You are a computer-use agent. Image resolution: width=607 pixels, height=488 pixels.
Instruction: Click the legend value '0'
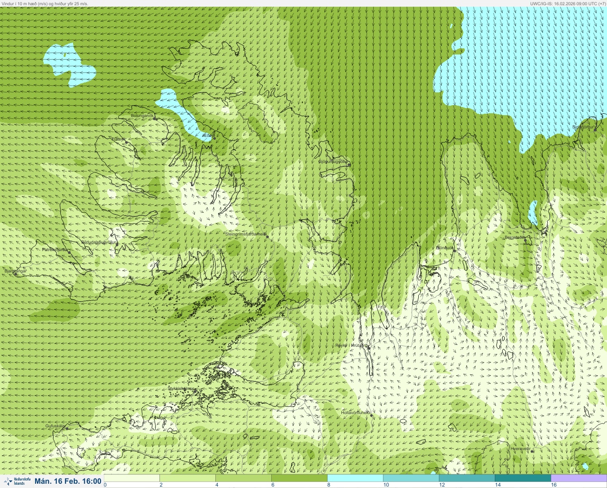(x=105, y=485)
